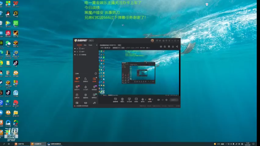Open the gift box icon above the preview
Image resolution: width=260 pixels, height=146 pixels.
[161, 47]
